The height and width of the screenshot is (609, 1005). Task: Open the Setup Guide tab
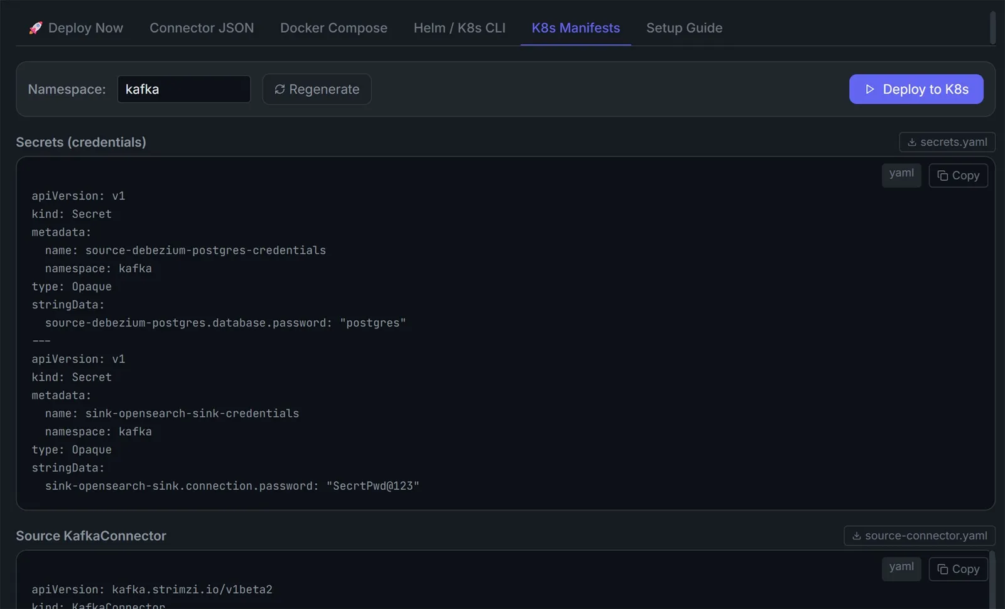point(684,28)
